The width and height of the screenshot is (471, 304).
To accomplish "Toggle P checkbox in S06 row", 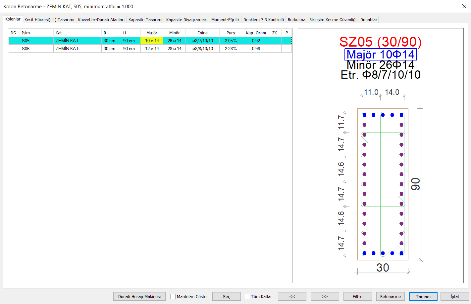I will (287, 49).
